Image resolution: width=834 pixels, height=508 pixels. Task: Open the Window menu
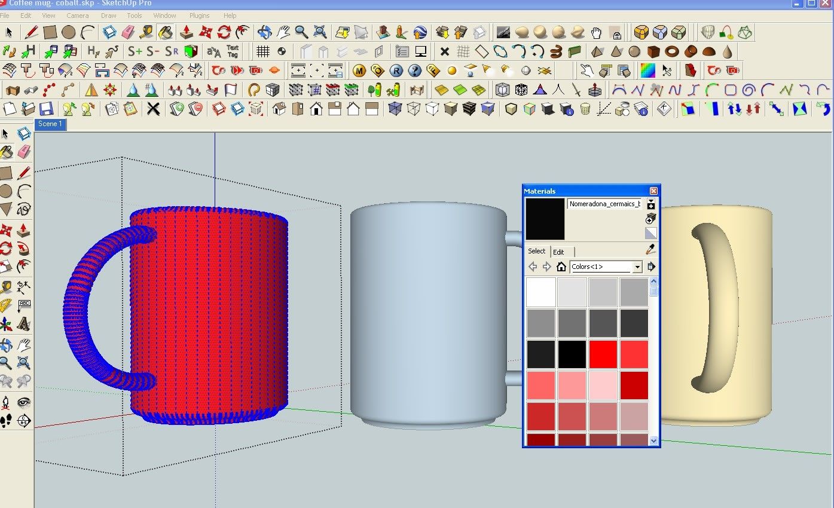[164, 16]
